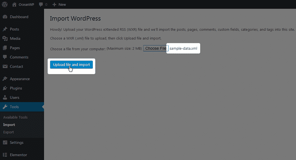Click the sample-data.xml file name
Viewport: 296px width, 160px height.
click(x=183, y=48)
